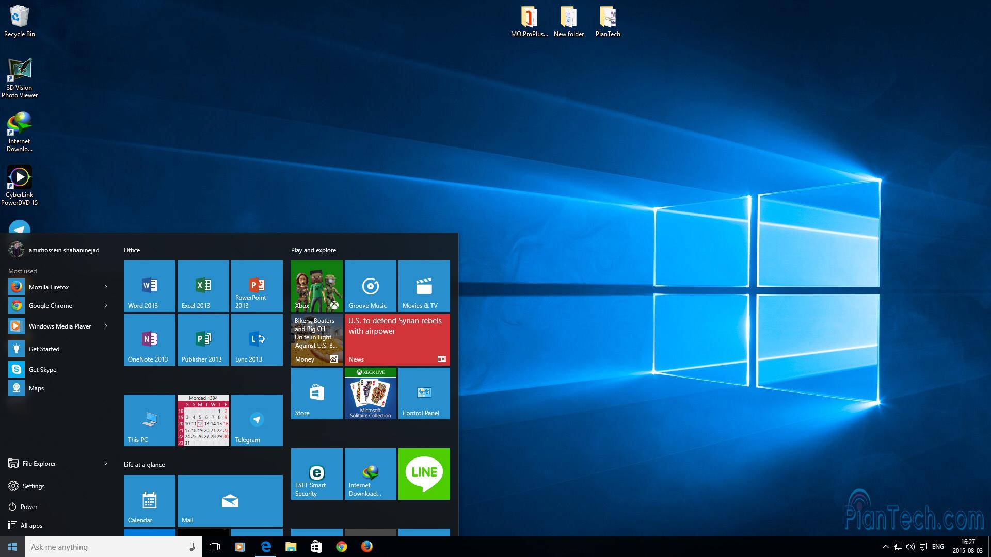Select the MO.ProPlus folder on desktop

(530, 21)
